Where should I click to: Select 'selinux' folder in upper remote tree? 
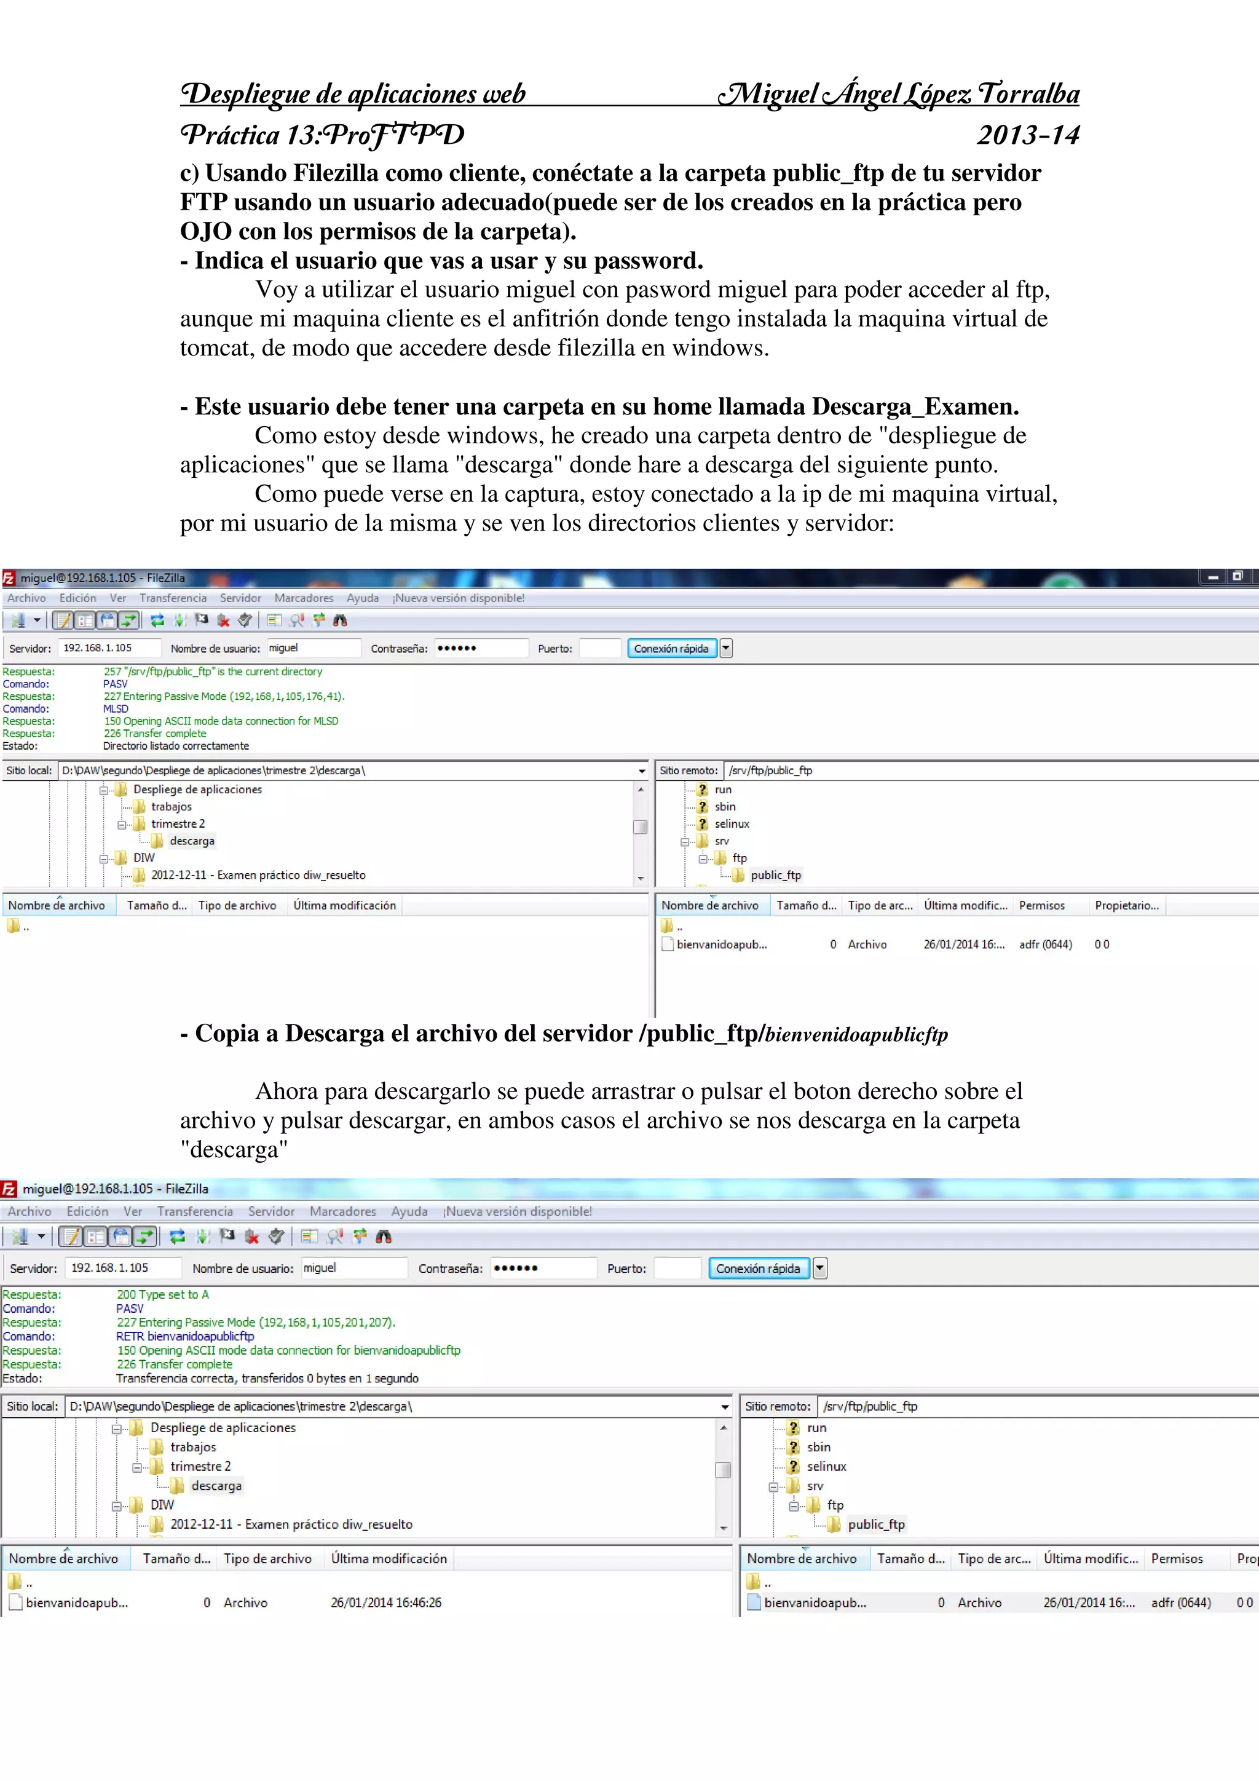(732, 824)
